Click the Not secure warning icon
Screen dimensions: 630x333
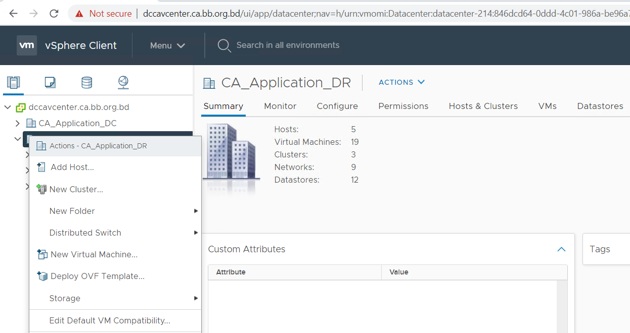pos(79,14)
